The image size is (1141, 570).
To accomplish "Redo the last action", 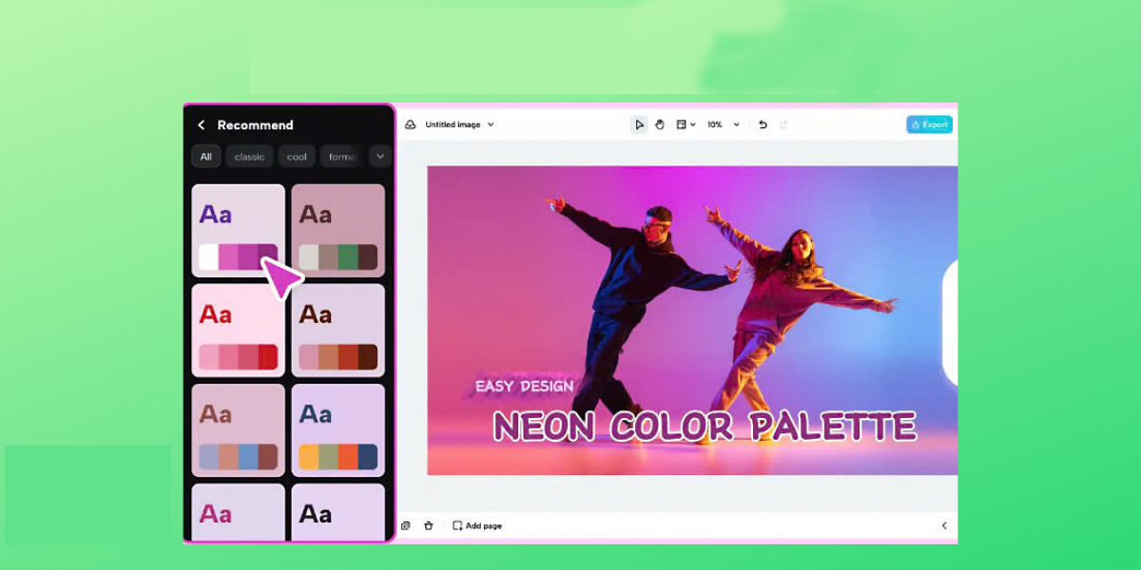I will [x=783, y=124].
